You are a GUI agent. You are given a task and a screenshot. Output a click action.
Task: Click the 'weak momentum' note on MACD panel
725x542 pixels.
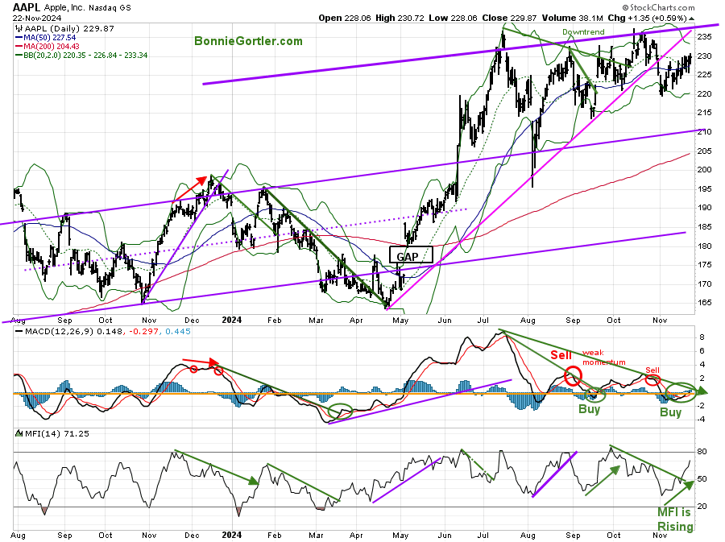(x=604, y=358)
